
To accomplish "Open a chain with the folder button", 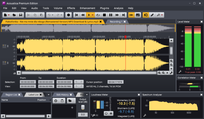I will point(70,101).
